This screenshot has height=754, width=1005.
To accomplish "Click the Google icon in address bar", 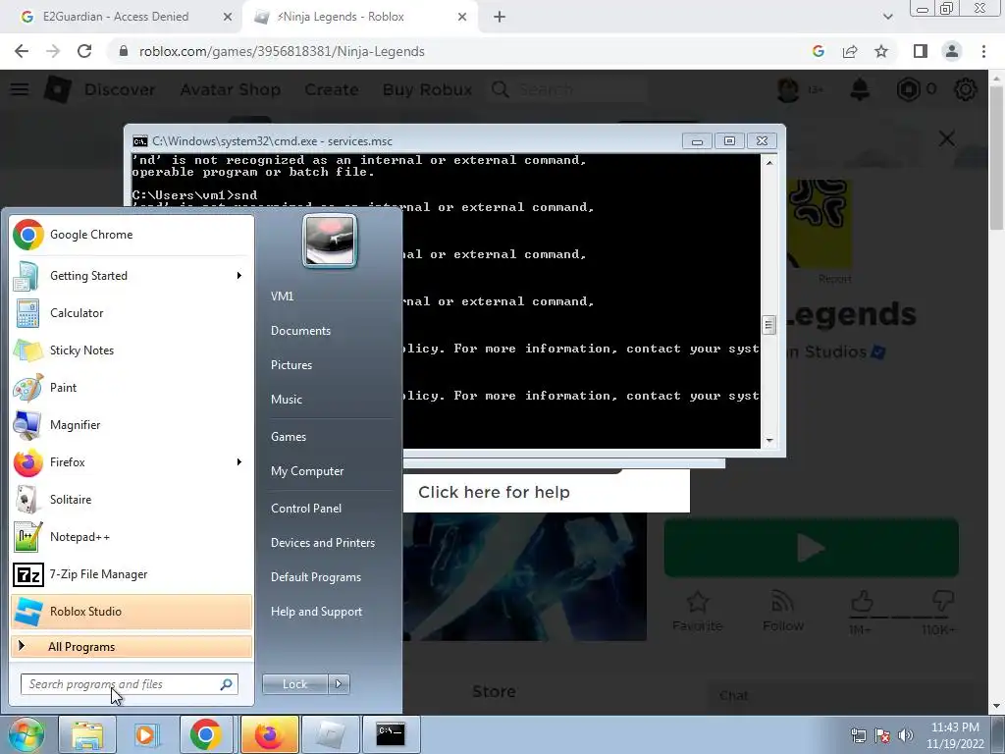I will tap(819, 51).
